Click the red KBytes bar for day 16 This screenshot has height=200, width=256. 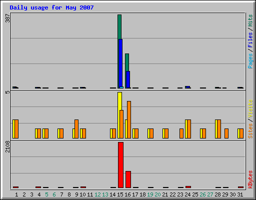[128, 179]
